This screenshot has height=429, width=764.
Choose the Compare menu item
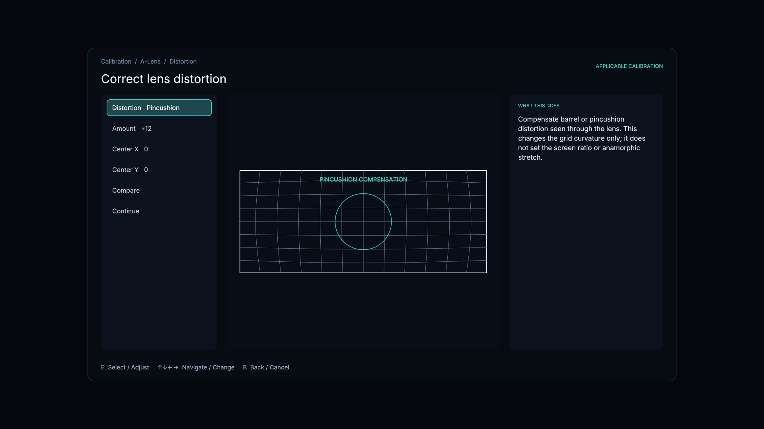click(159, 190)
